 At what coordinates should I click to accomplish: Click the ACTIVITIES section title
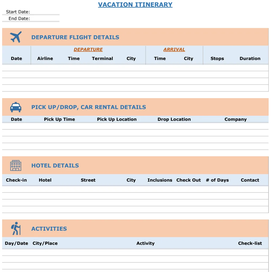[49, 229]
